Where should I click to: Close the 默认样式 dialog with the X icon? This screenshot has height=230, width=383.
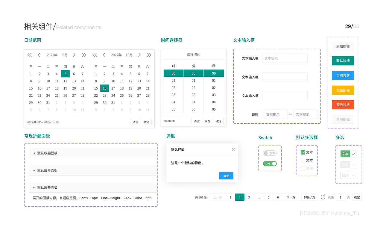(234, 149)
